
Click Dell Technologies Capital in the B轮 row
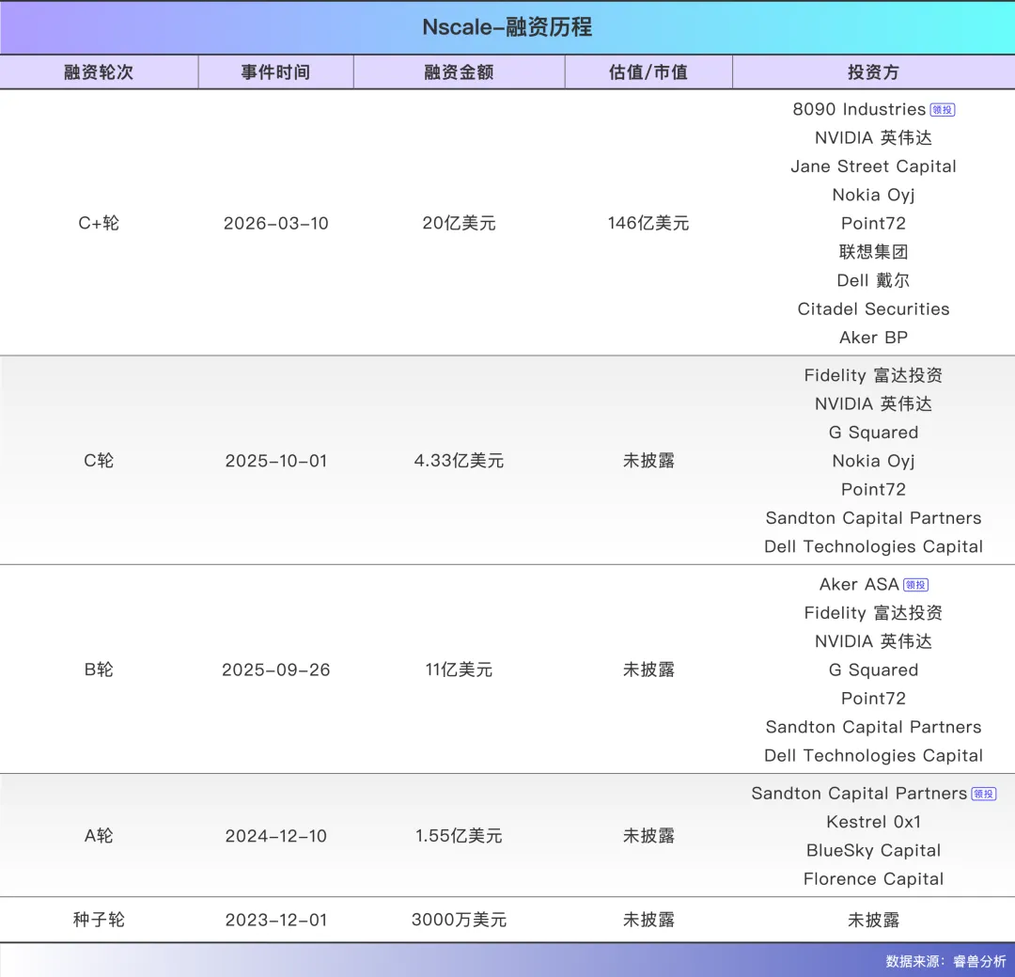(x=873, y=755)
